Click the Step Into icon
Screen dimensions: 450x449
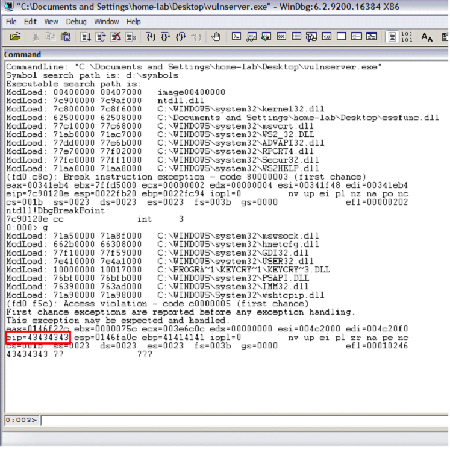pos(152,37)
